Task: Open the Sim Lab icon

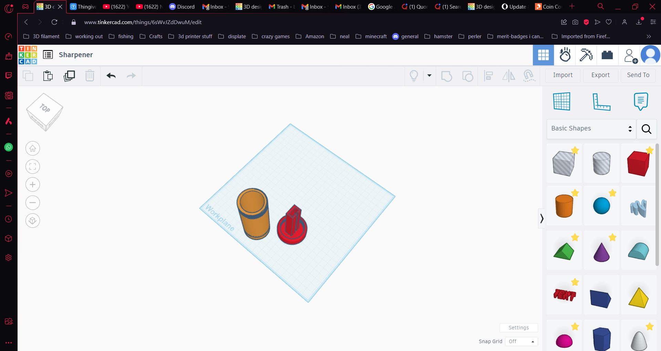Action: click(565, 55)
